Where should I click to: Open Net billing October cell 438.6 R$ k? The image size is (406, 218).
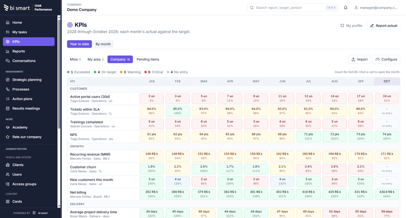coord(387,194)
